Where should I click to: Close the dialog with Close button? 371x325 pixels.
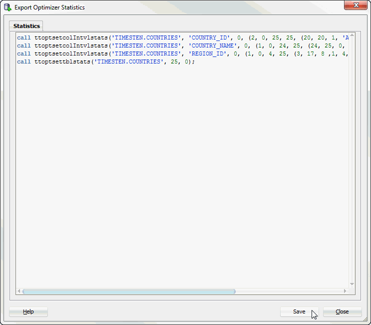tap(342, 311)
